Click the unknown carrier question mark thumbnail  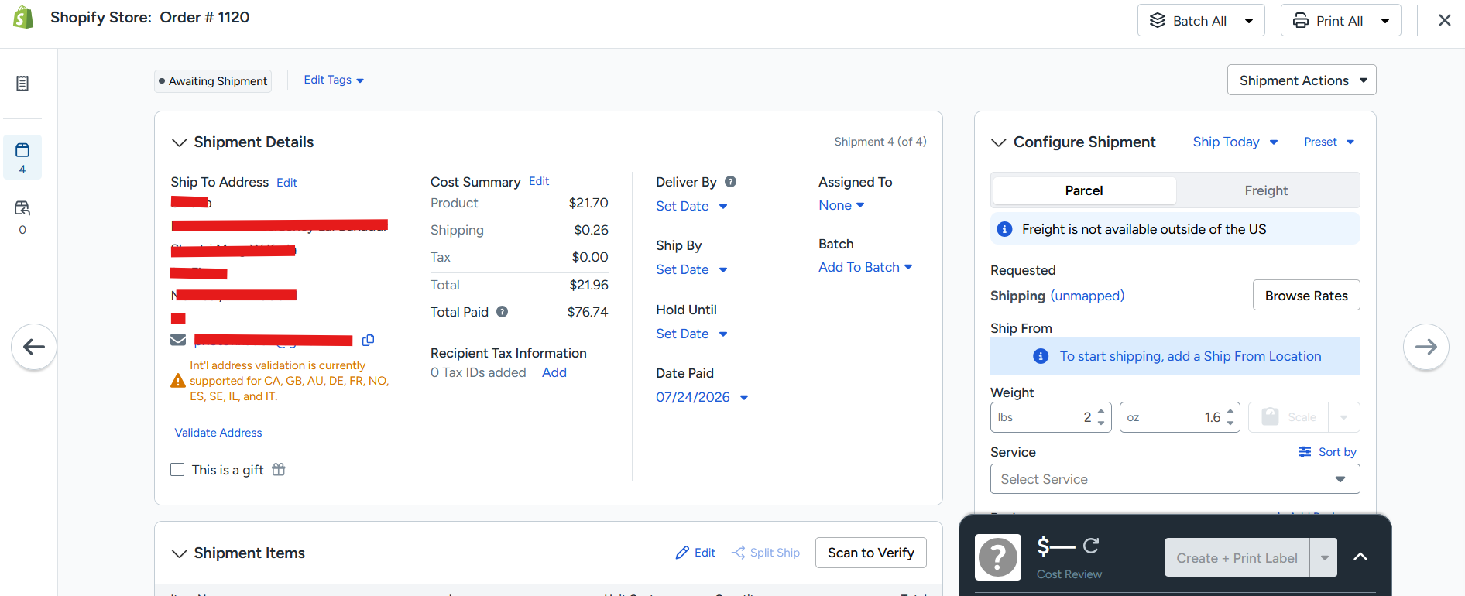(x=998, y=557)
